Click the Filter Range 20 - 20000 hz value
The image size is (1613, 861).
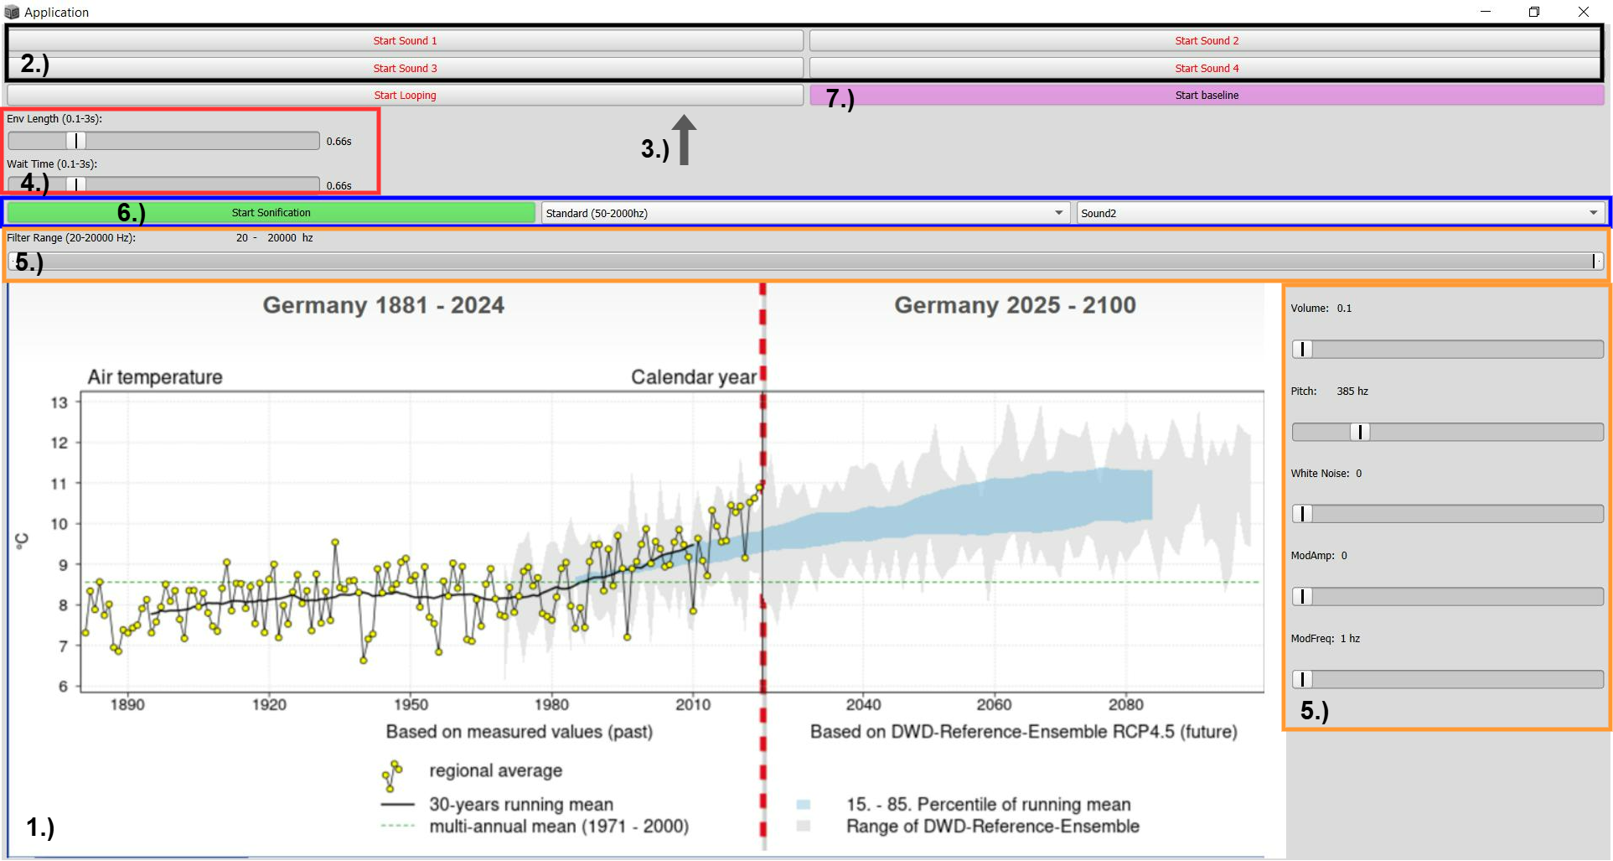pos(274,238)
